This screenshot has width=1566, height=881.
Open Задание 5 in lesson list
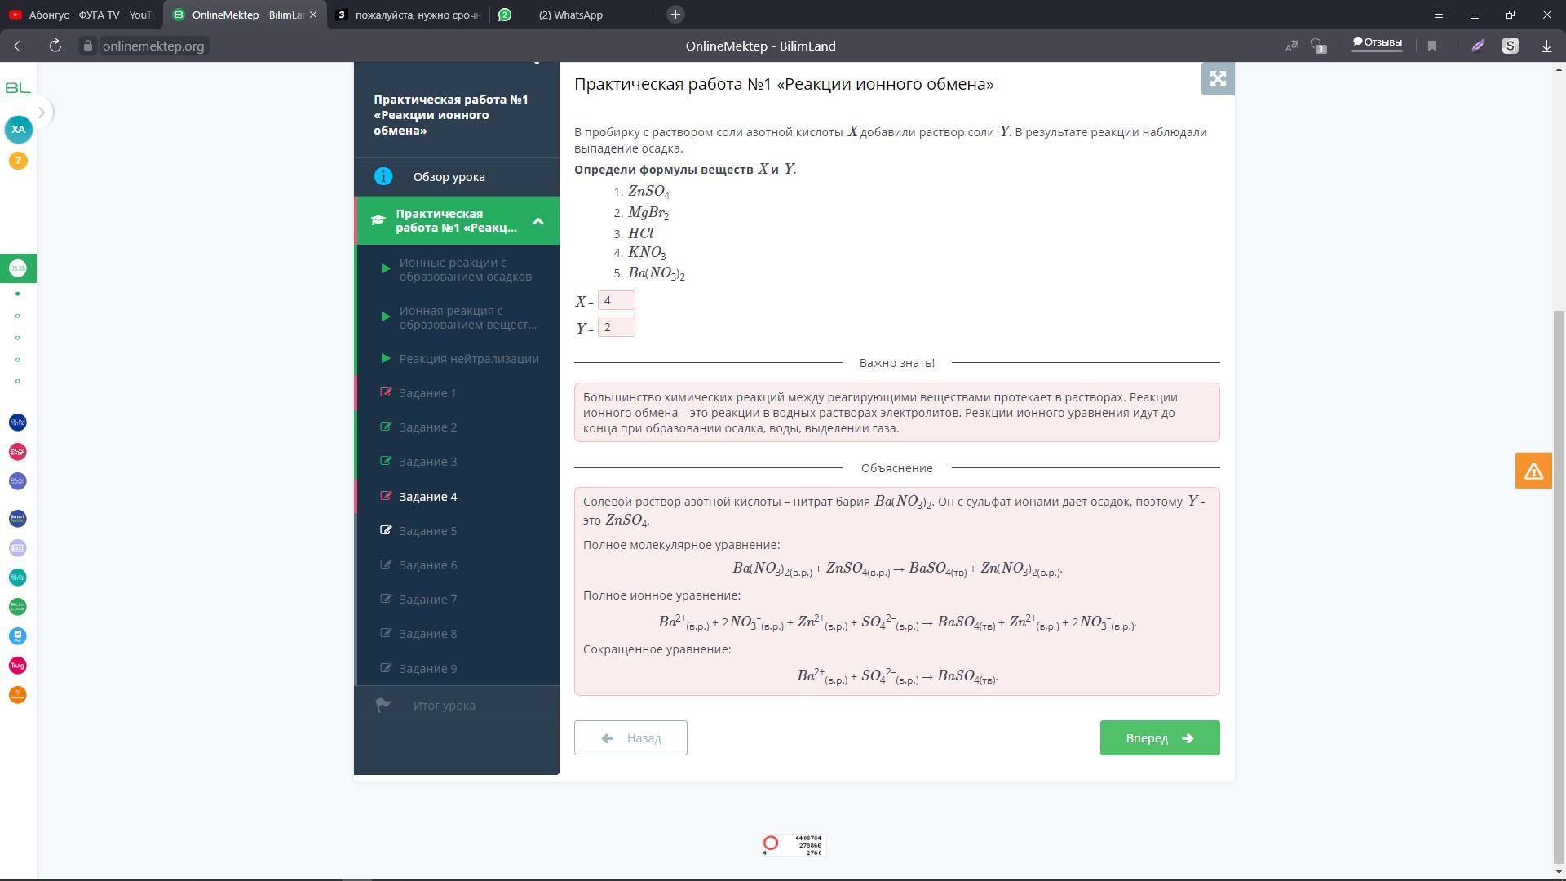pyautogui.click(x=428, y=531)
